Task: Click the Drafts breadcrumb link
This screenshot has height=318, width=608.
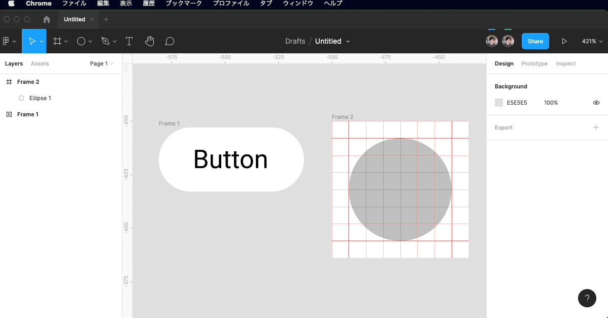Action: 295,41
